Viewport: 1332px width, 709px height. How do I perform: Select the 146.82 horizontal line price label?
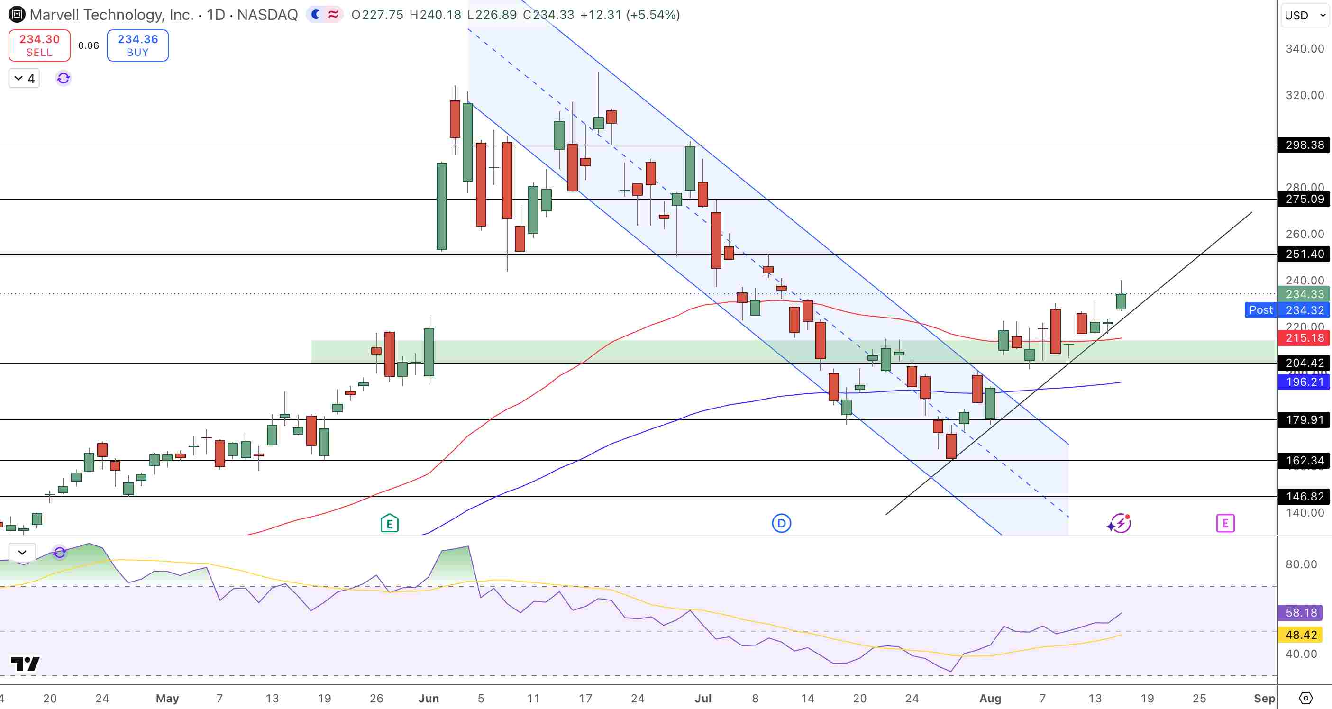(x=1304, y=497)
